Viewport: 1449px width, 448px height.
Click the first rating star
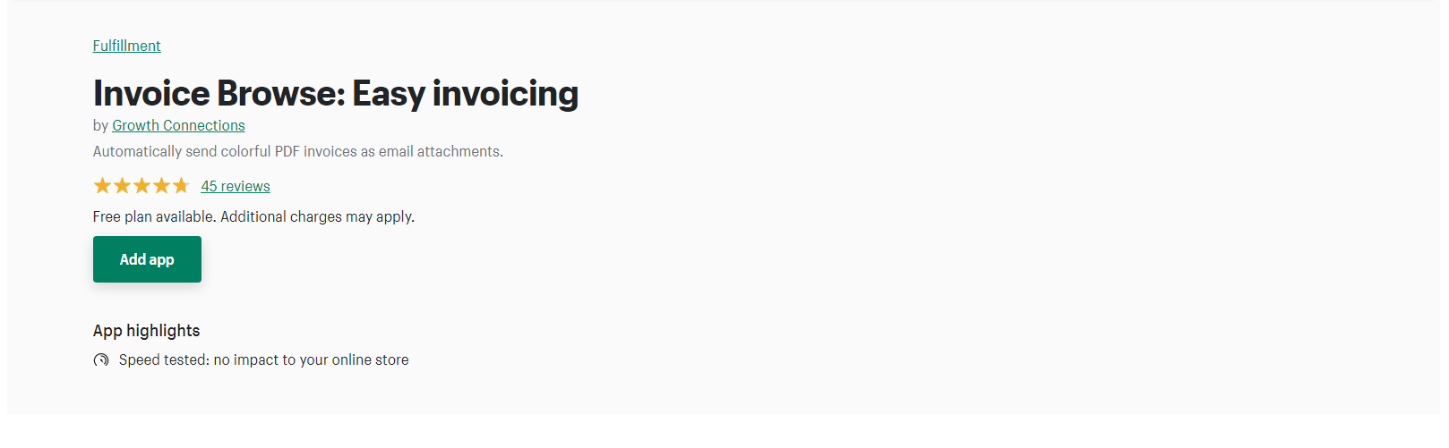coord(102,186)
